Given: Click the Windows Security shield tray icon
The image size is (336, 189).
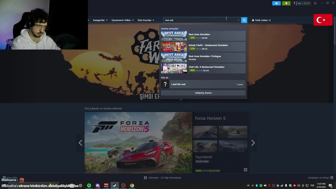Looking at the screenshot, I should tap(290, 186).
